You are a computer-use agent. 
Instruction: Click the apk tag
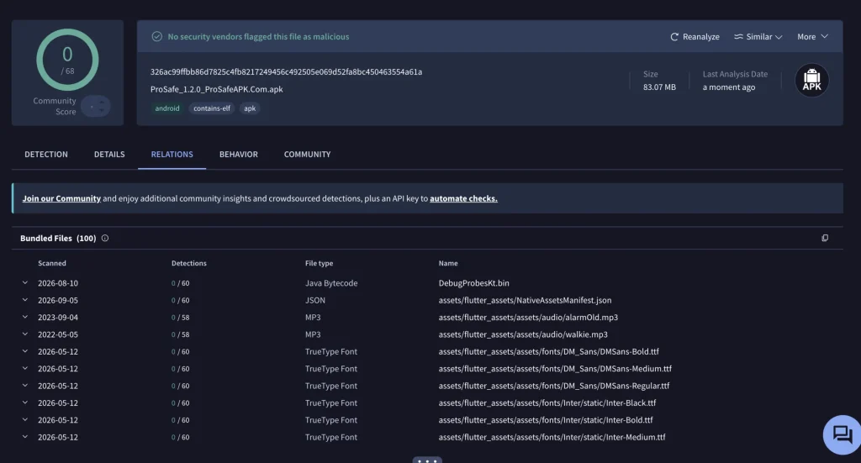[250, 108]
